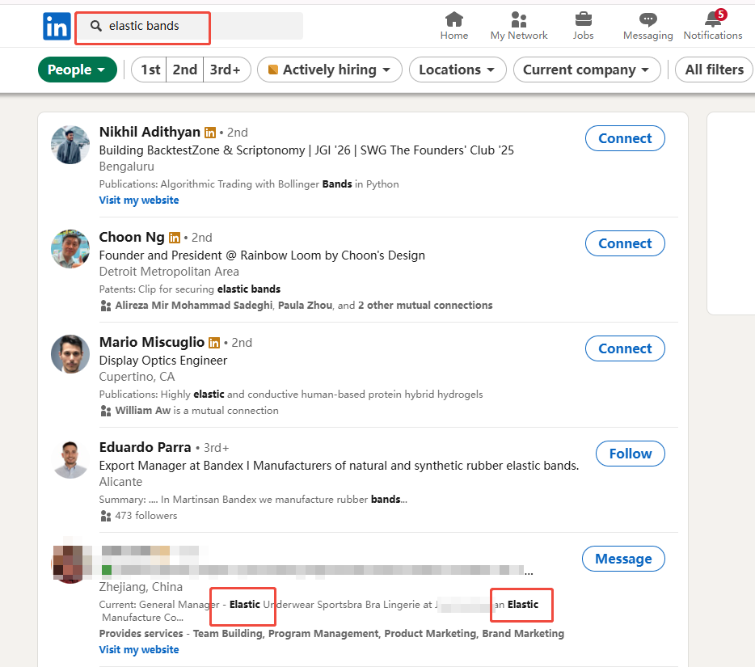The width and height of the screenshot is (755, 667).
Task: Open the Jobs briefcase icon
Action: pos(583,20)
